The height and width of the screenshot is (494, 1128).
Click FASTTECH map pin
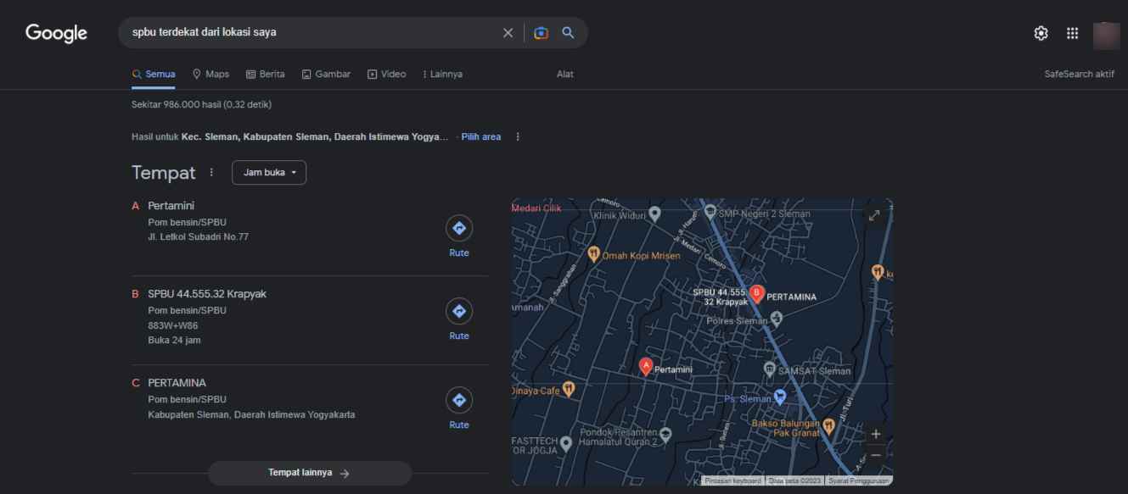click(x=566, y=441)
